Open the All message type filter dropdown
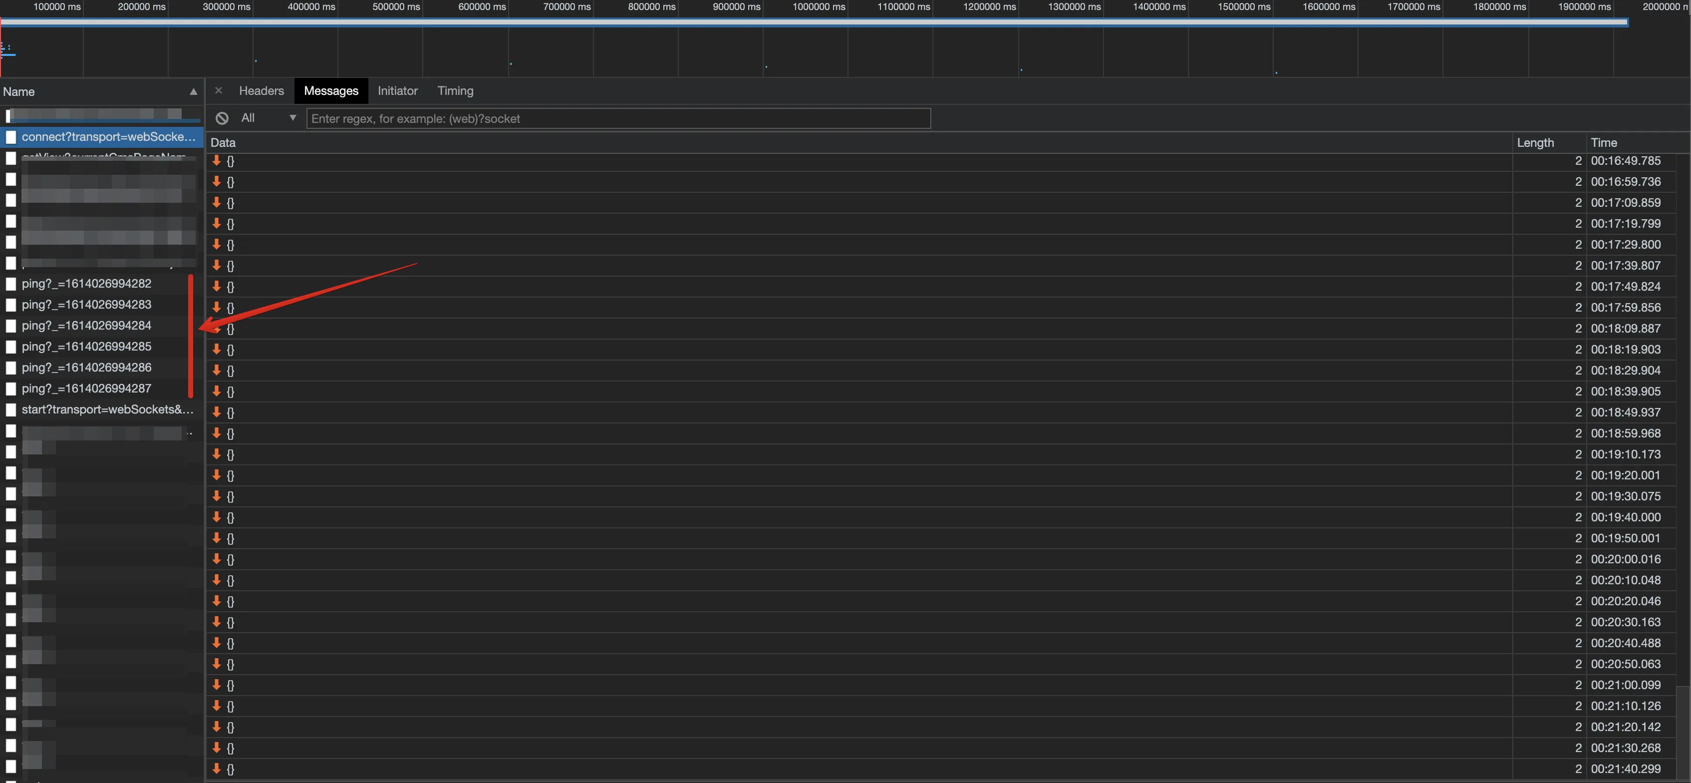 click(x=248, y=118)
